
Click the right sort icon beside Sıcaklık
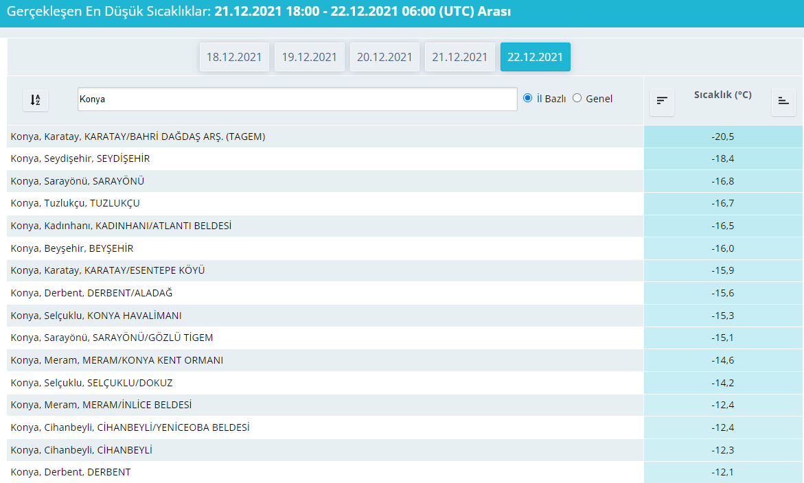(x=783, y=101)
